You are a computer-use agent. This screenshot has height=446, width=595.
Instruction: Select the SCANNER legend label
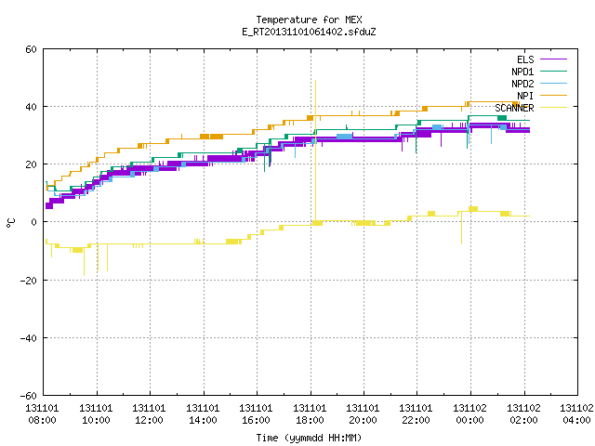(514, 108)
